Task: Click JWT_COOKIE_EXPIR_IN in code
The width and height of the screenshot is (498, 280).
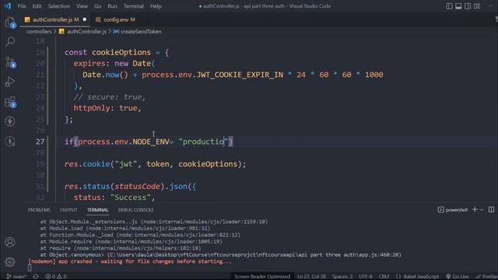Action: click(240, 75)
